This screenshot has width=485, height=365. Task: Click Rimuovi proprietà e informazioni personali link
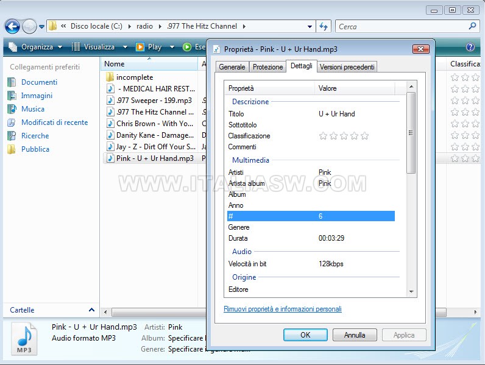point(282,309)
